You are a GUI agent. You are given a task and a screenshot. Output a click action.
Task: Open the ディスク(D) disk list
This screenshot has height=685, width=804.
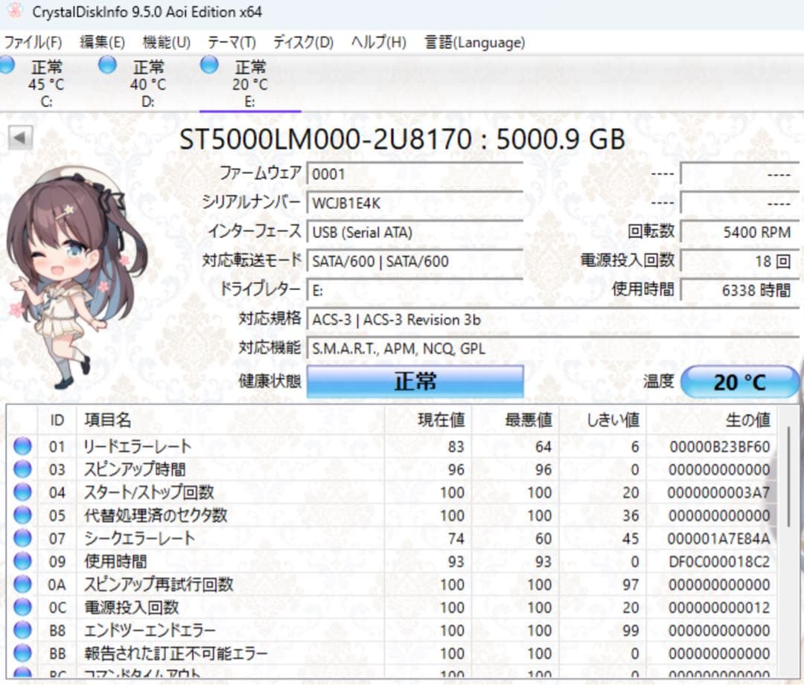[x=302, y=42]
